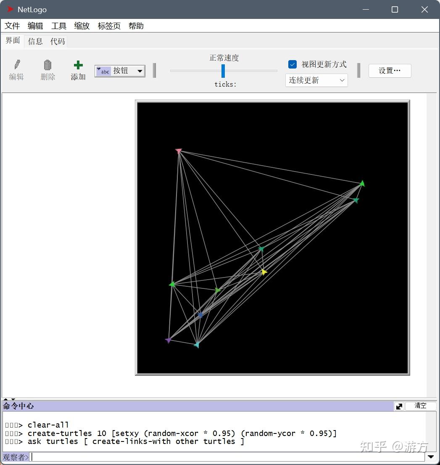Click the cyan turtle at bottom of view
Image resolution: width=440 pixels, height=465 pixels.
click(197, 345)
